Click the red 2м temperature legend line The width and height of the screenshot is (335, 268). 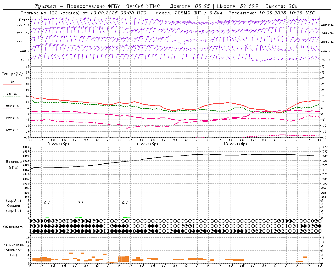[12, 85]
